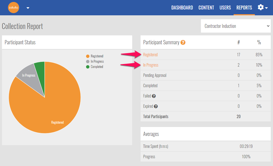Open the Contractor Induction collection dropdown
The height and width of the screenshot is (166, 273).
(x=236, y=26)
